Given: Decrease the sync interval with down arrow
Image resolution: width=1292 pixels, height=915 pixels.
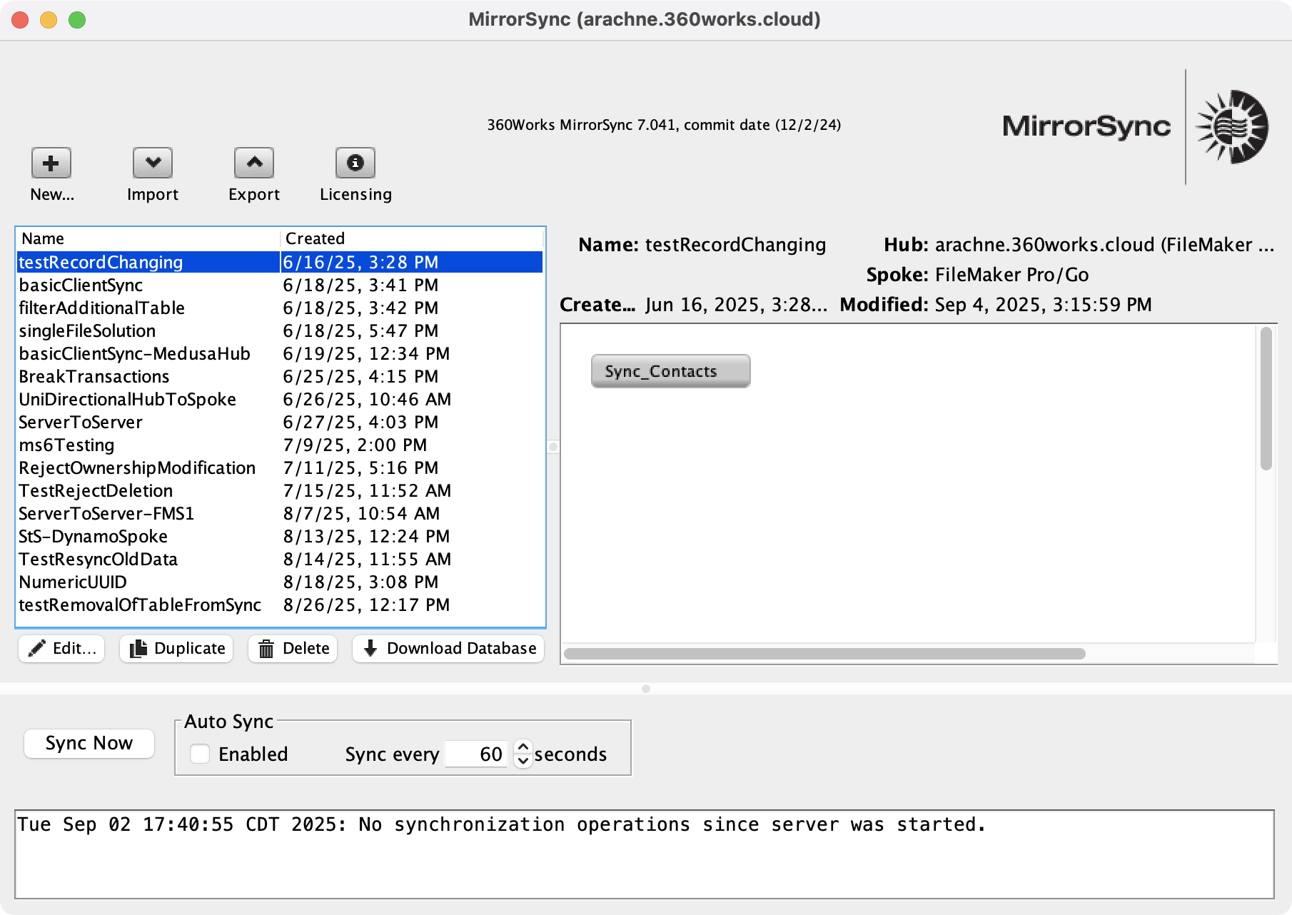Looking at the screenshot, I should pyautogui.click(x=523, y=761).
